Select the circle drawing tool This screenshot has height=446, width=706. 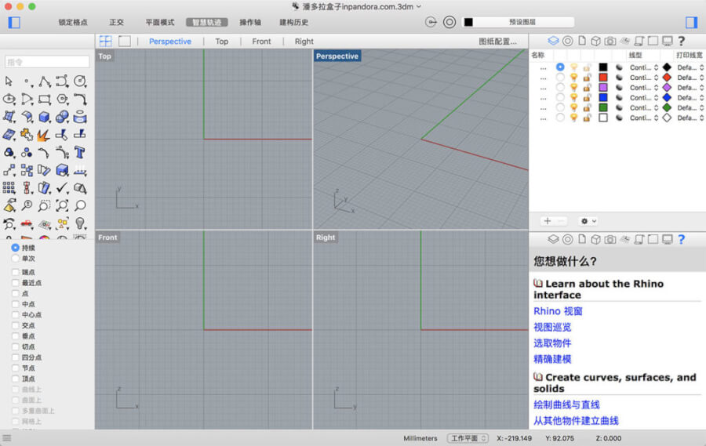tap(80, 82)
